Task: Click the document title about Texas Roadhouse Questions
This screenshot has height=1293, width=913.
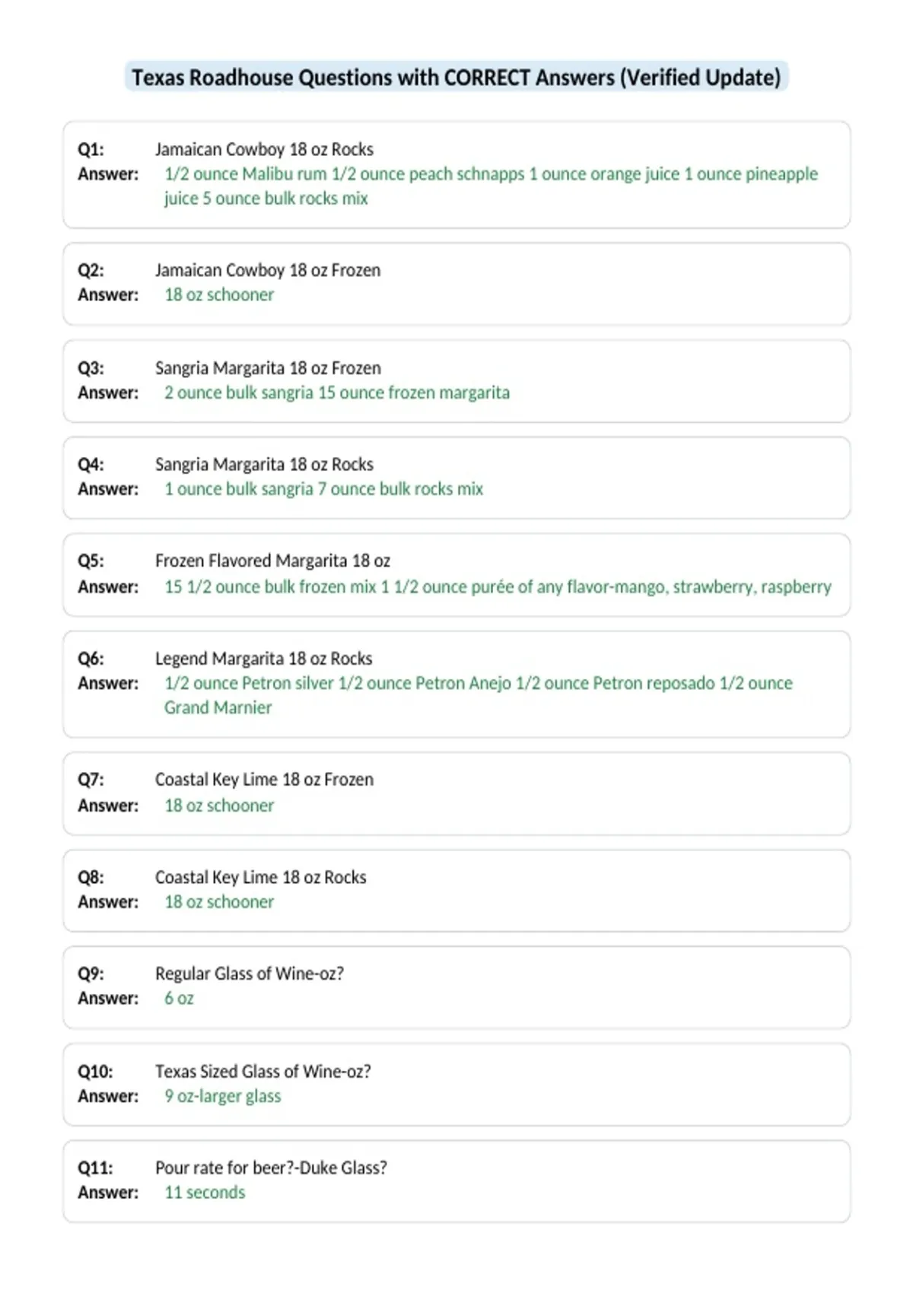Action: (x=456, y=78)
